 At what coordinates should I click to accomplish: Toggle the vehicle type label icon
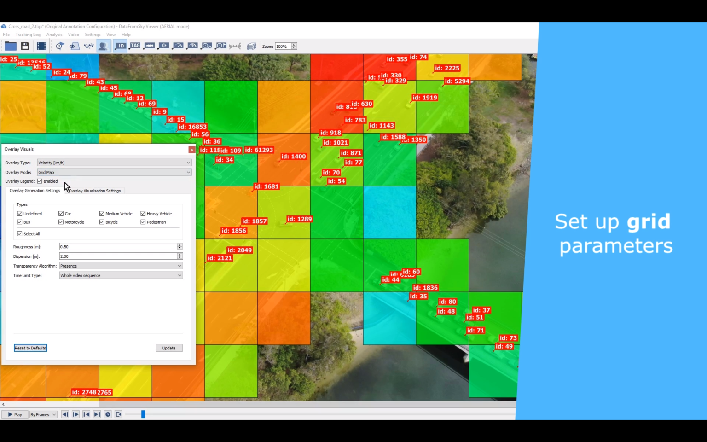(149, 46)
